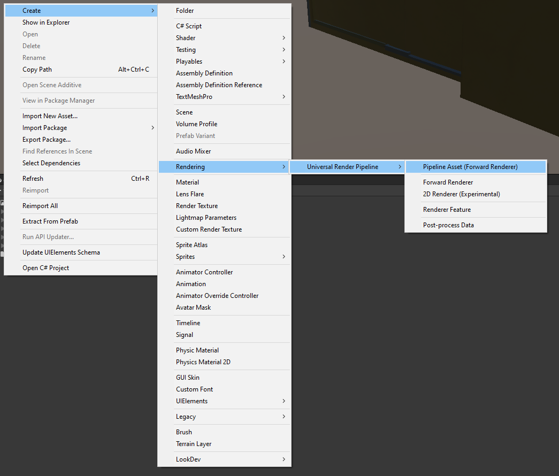The width and height of the screenshot is (559, 476).
Task: Click Extract From Prefab
Action: [x=81, y=221]
